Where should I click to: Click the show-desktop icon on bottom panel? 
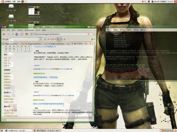click(x=2, y=131)
